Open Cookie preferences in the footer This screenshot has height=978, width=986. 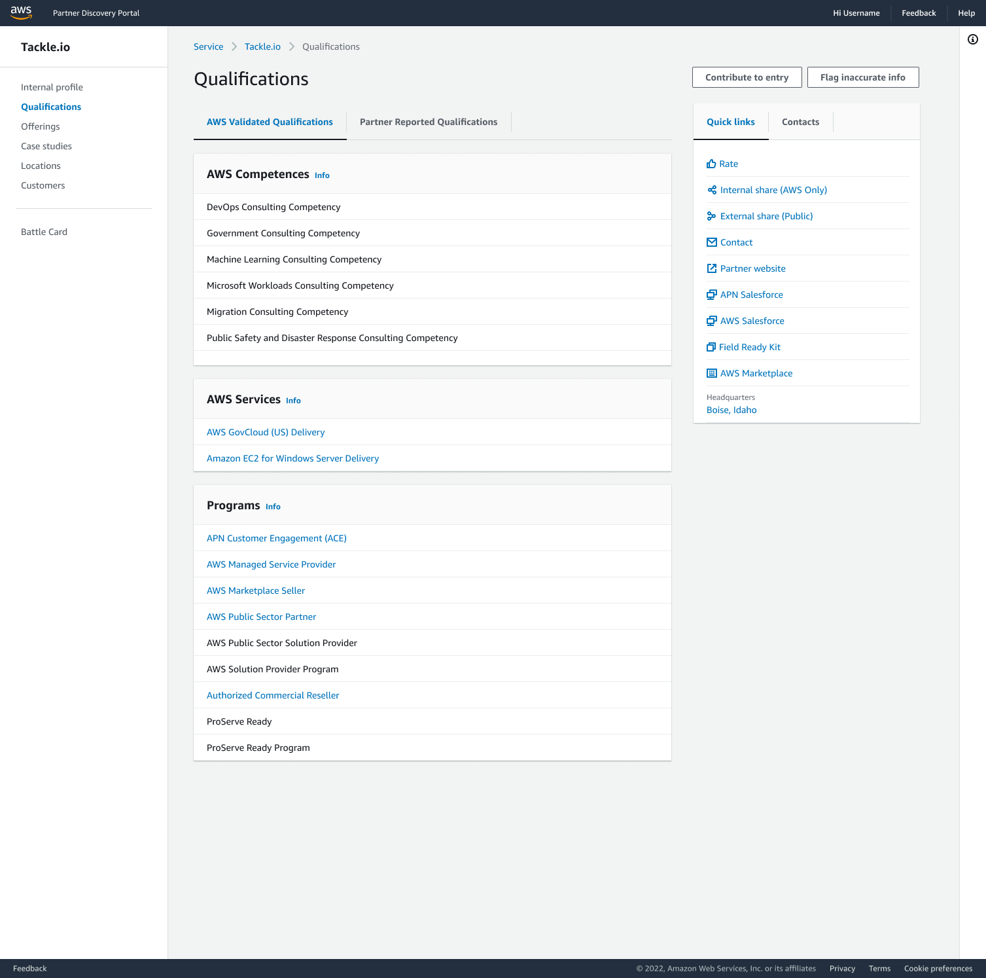point(938,969)
